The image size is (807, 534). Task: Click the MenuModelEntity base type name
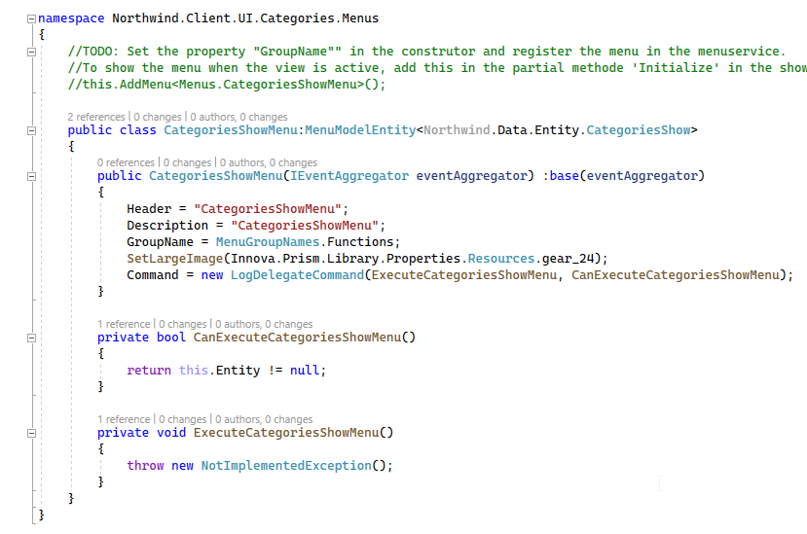click(x=360, y=130)
